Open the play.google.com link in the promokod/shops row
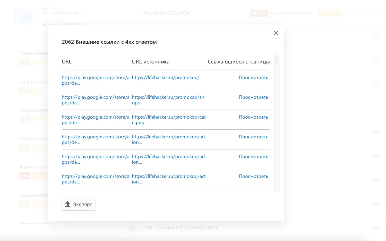This screenshot has width=386, height=241. click(x=95, y=100)
